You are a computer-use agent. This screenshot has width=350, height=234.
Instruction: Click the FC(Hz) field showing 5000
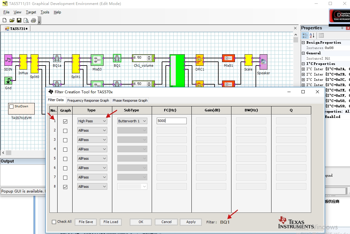point(171,121)
